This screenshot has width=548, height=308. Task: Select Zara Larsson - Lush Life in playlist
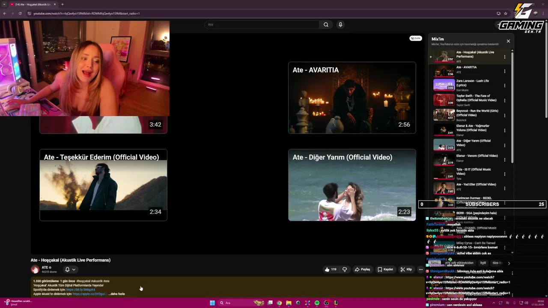pos(467,85)
